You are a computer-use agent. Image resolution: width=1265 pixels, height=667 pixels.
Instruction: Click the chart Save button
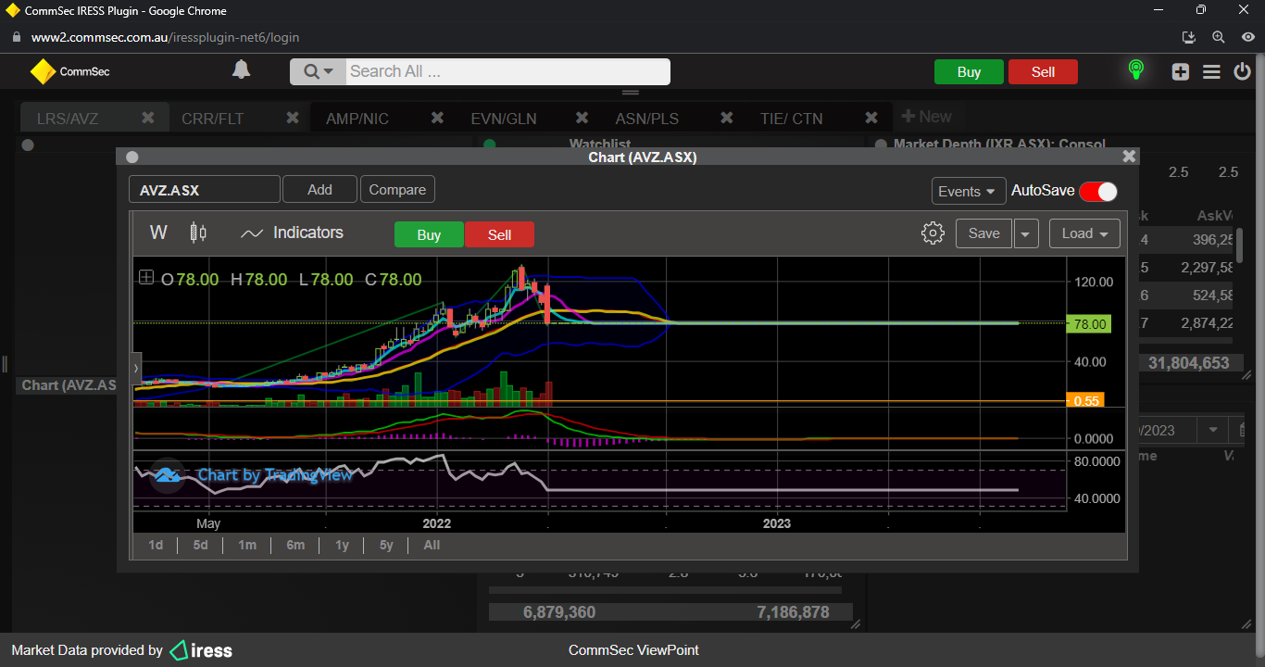point(983,233)
